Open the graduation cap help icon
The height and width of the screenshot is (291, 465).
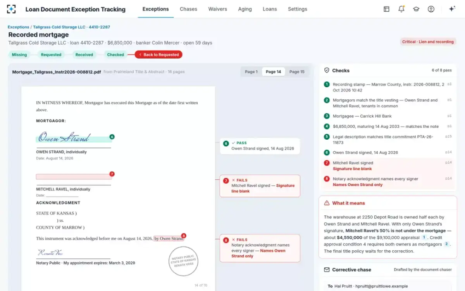pos(416,9)
